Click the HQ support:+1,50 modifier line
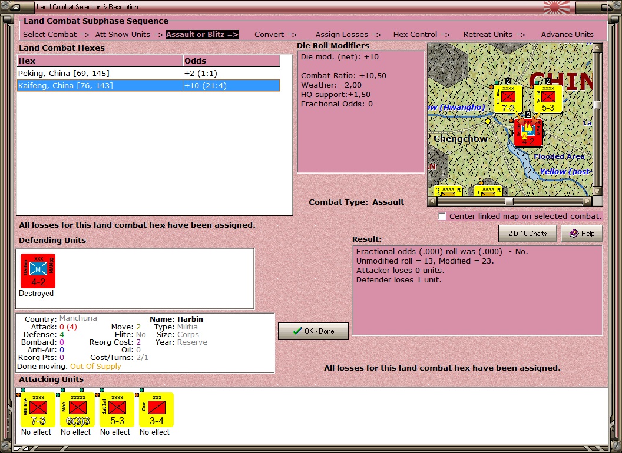622x453 pixels. pyautogui.click(x=336, y=95)
